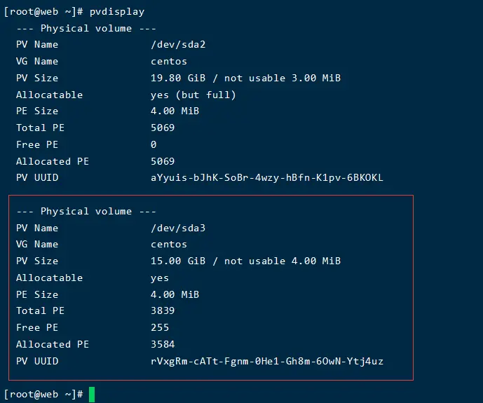Click the bottom [root@web ~]# prompt
This screenshot has width=483, height=403.
point(43,395)
